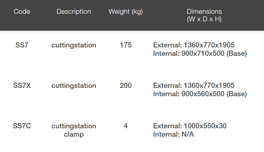Click the Dimensions (W x D x H) header
Viewport: 264px width, 152px height.
click(x=204, y=12)
